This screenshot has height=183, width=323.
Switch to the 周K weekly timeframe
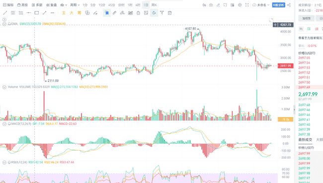(154, 5)
